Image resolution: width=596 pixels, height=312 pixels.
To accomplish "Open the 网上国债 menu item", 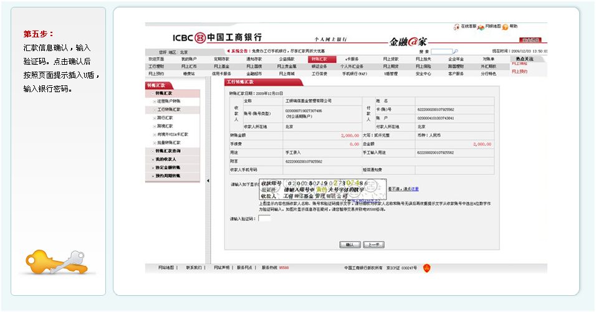I will (x=254, y=67).
